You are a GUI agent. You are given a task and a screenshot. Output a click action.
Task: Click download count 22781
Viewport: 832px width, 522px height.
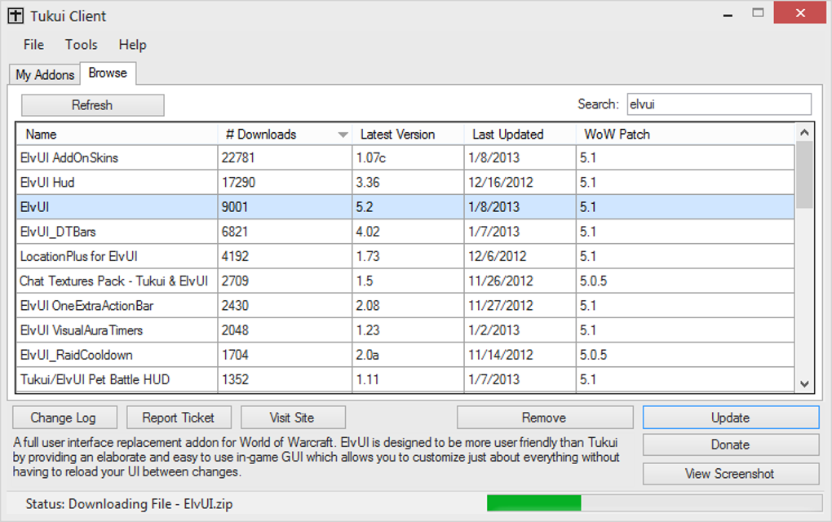tap(238, 157)
